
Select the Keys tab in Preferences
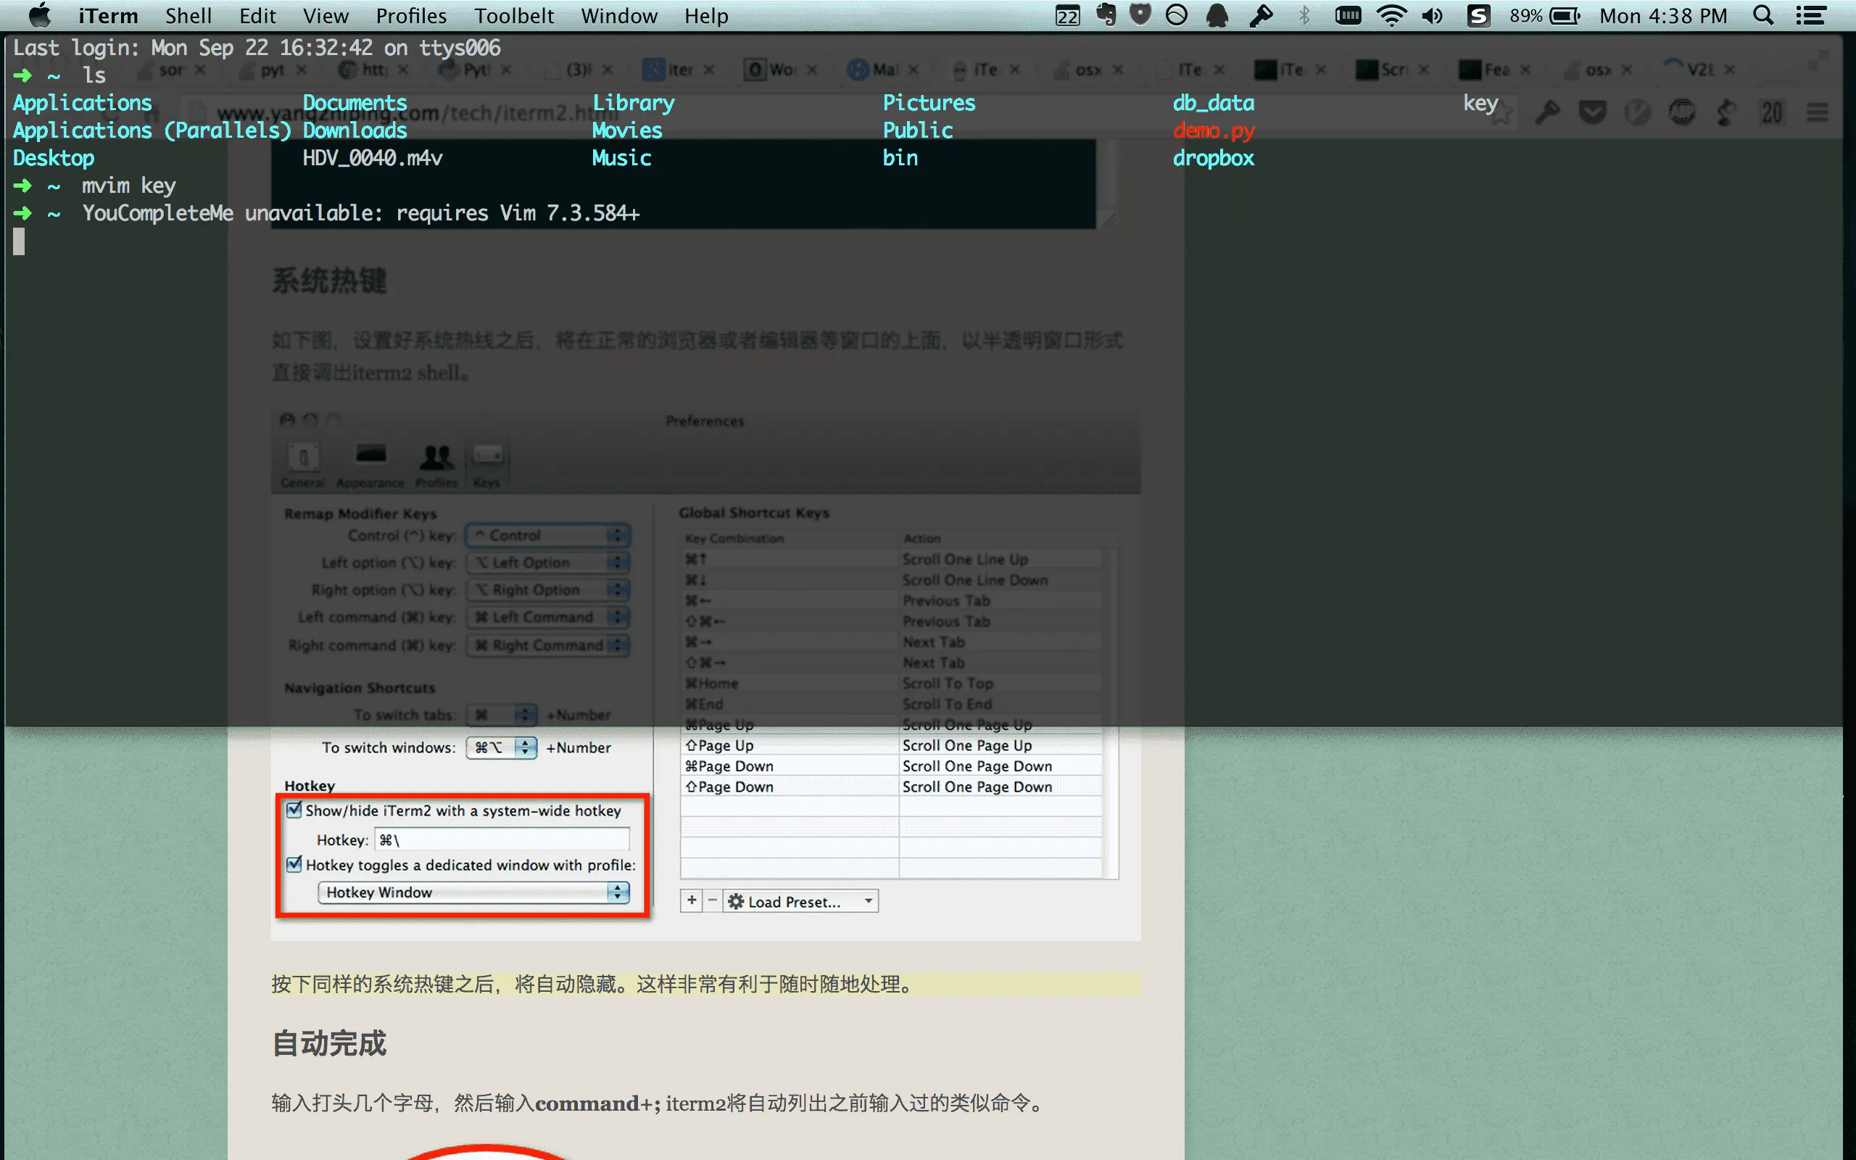[x=488, y=460]
